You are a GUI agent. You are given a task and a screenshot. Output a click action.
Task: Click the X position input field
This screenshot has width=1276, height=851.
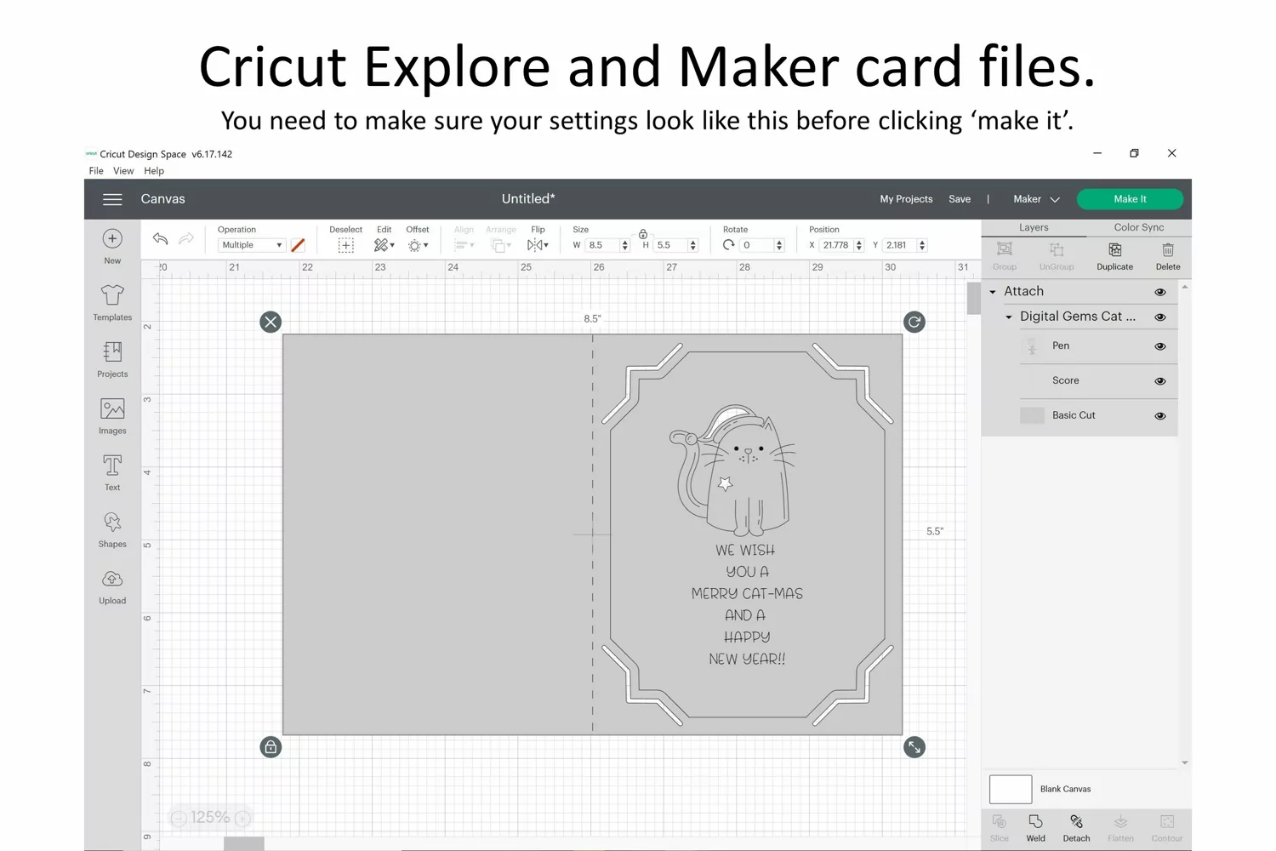pyautogui.click(x=836, y=245)
